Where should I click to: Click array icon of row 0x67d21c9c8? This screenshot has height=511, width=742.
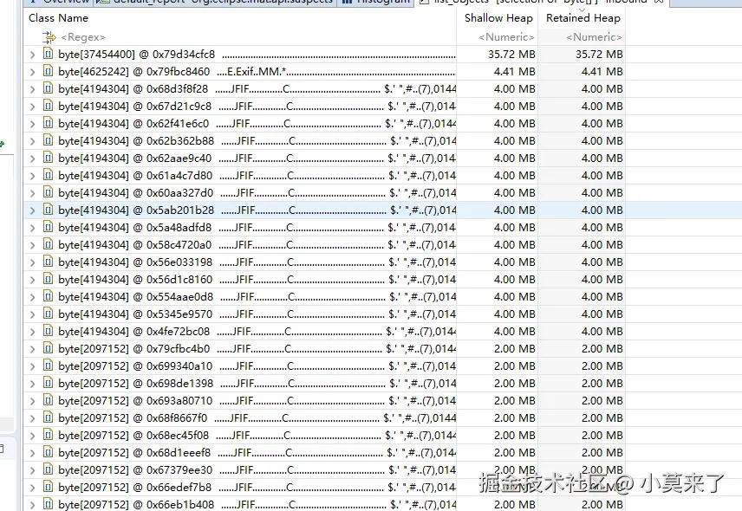[x=48, y=106]
